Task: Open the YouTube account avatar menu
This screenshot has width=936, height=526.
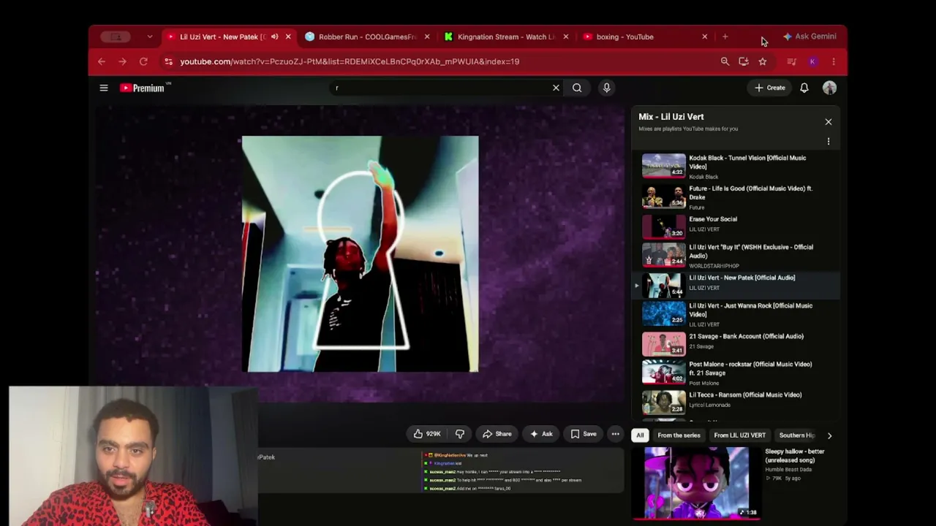Action: point(829,88)
